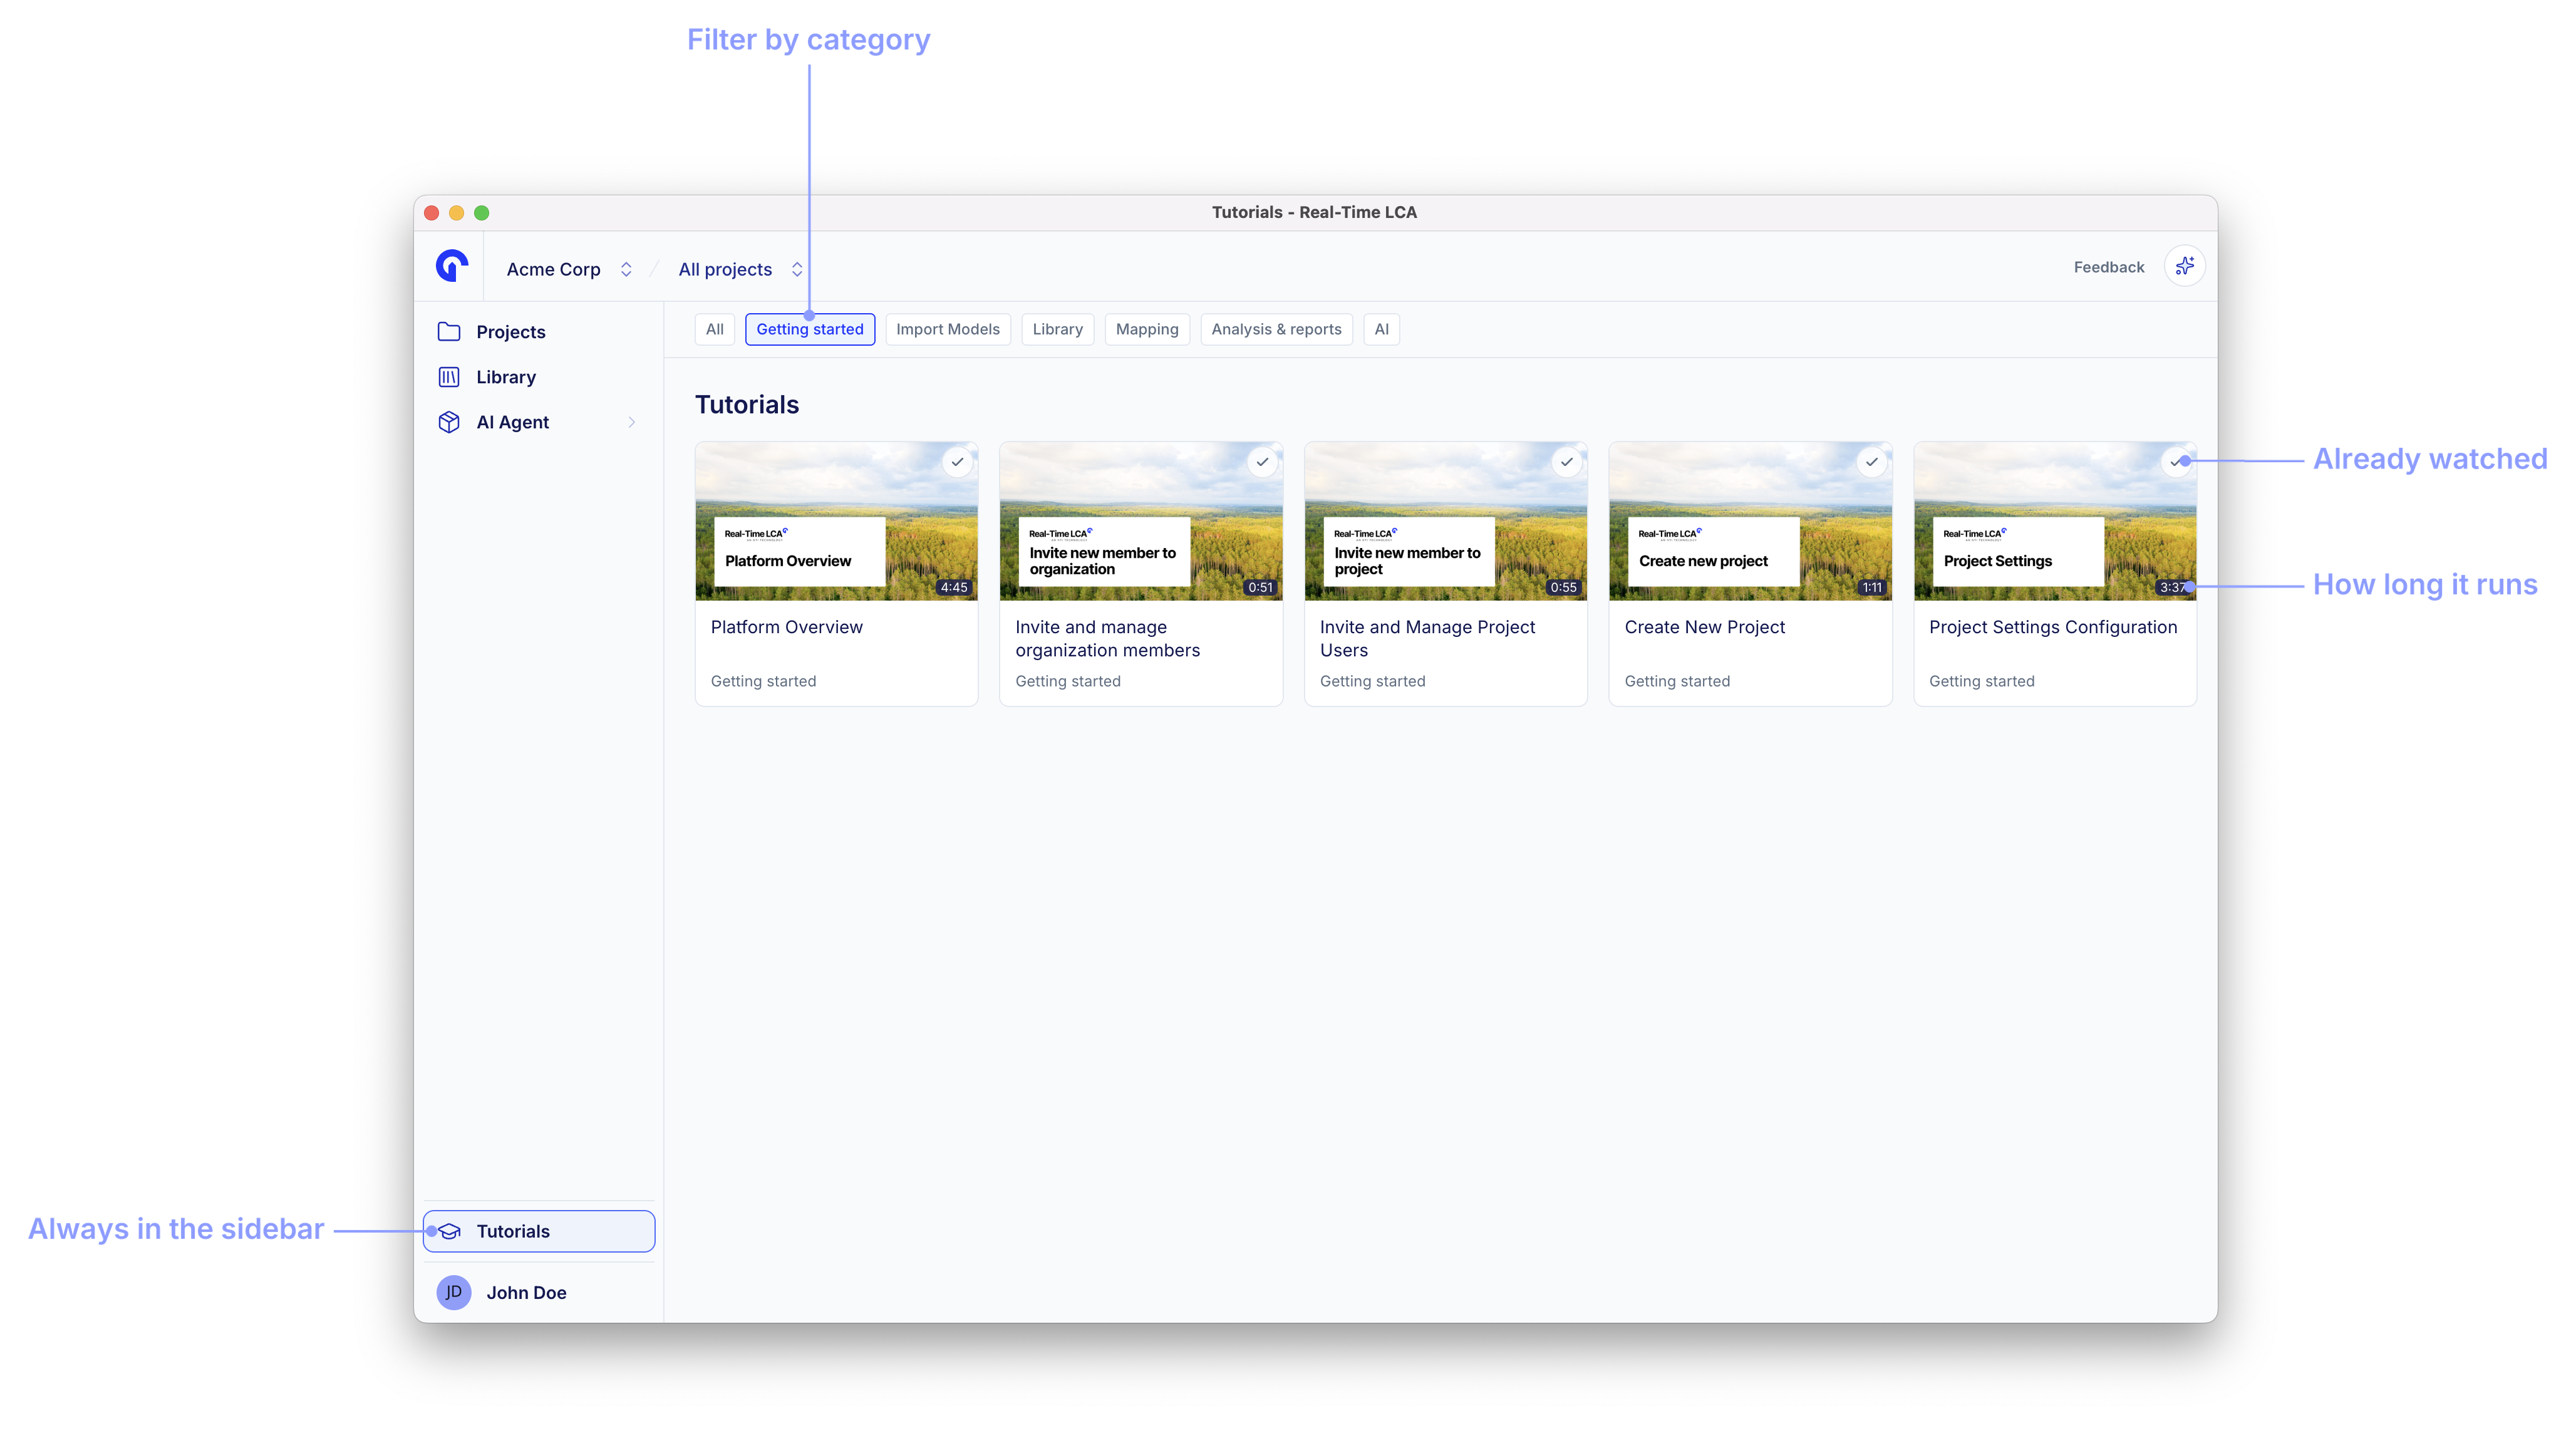Toggle watched checkmark on Invite and manage organization members
This screenshot has height=1443, width=2576.
tap(1262, 462)
